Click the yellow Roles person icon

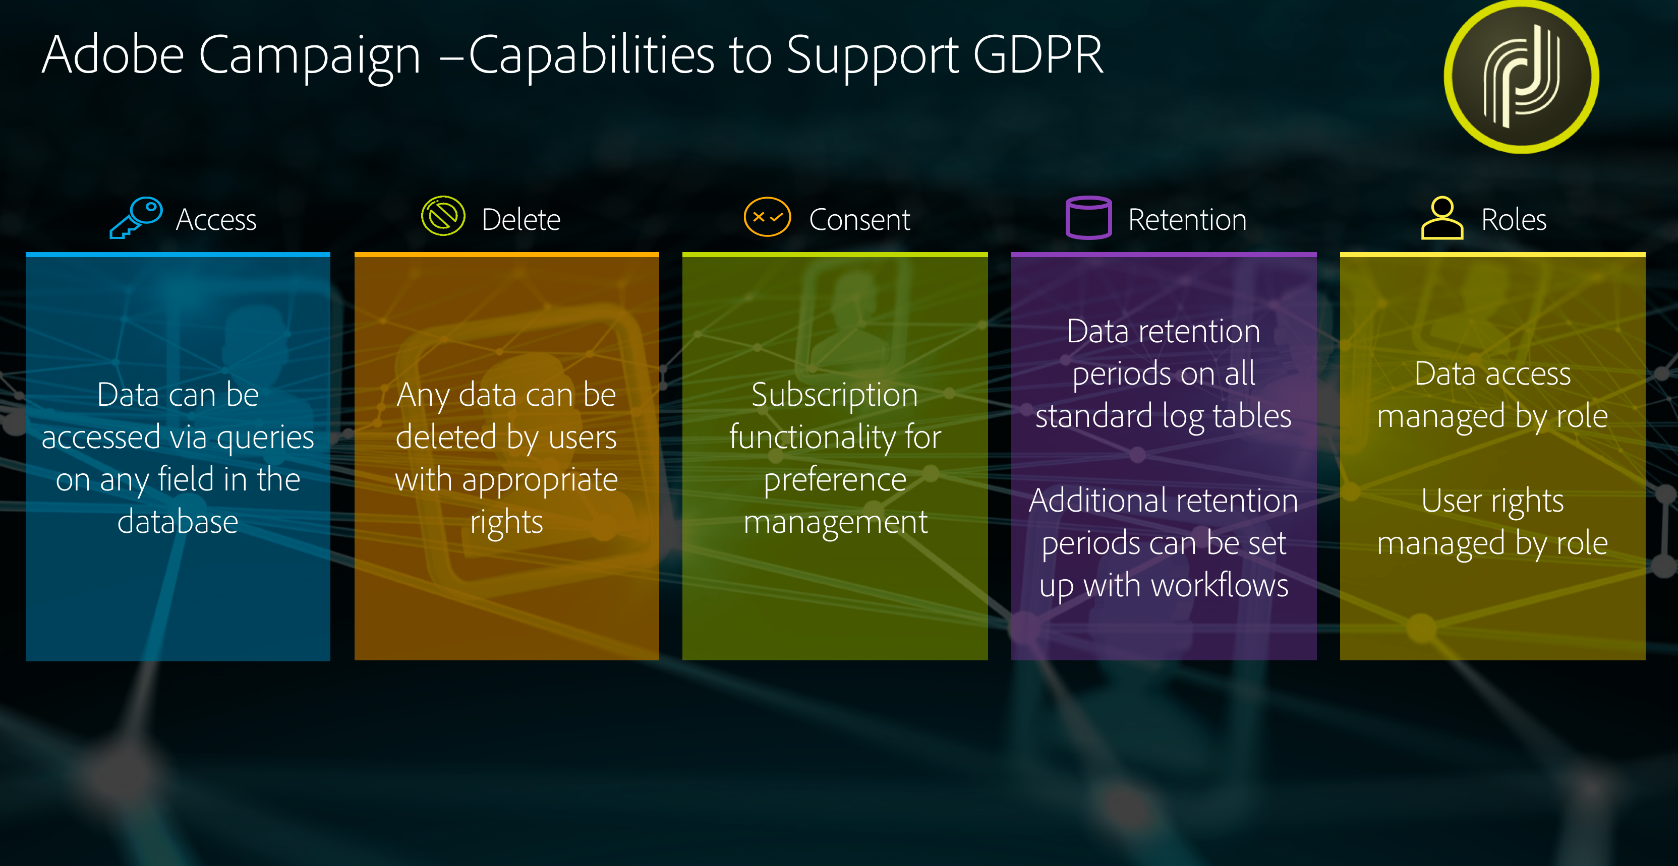pos(1442,217)
